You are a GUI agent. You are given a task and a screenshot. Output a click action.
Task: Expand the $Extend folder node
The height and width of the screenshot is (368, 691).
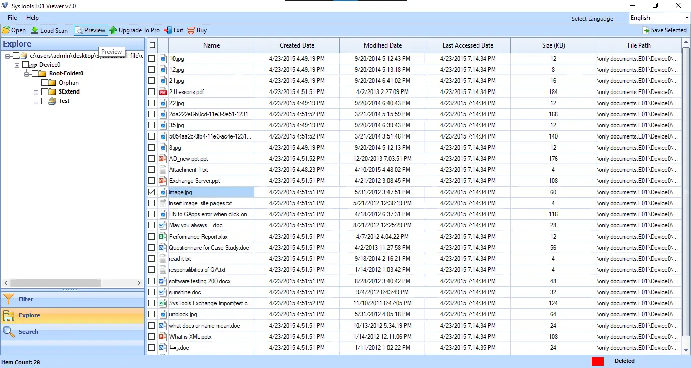click(36, 92)
